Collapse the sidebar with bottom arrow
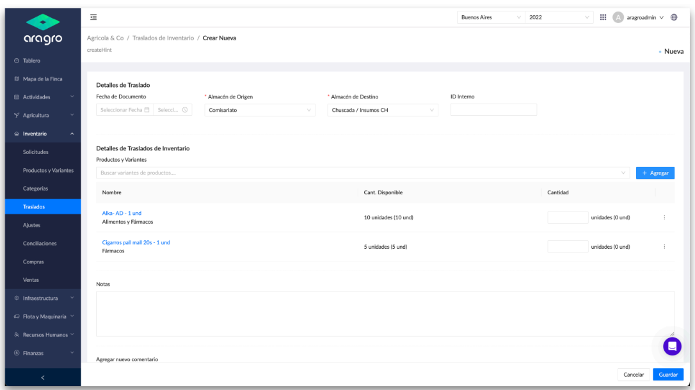 (x=43, y=378)
